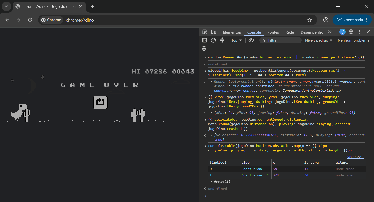Select the cell with value 324
The height and width of the screenshot is (202, 374).
(x=287, y=175)
